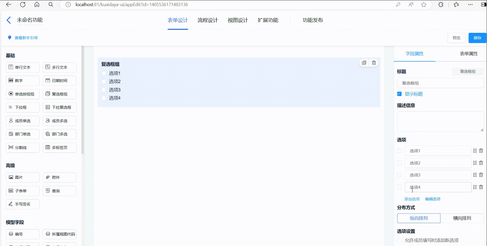Toggle 显示标题 checkbox
Viewport: 487px width, 246px height.
pos(399,94)
